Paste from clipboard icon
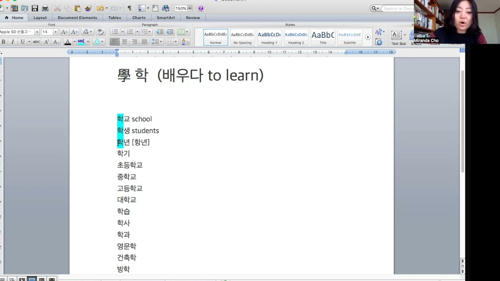Viewport: 500px width, 281px height. tap(78, 8)
